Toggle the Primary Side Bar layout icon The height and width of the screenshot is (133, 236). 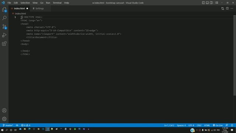[x=203, y=3]
